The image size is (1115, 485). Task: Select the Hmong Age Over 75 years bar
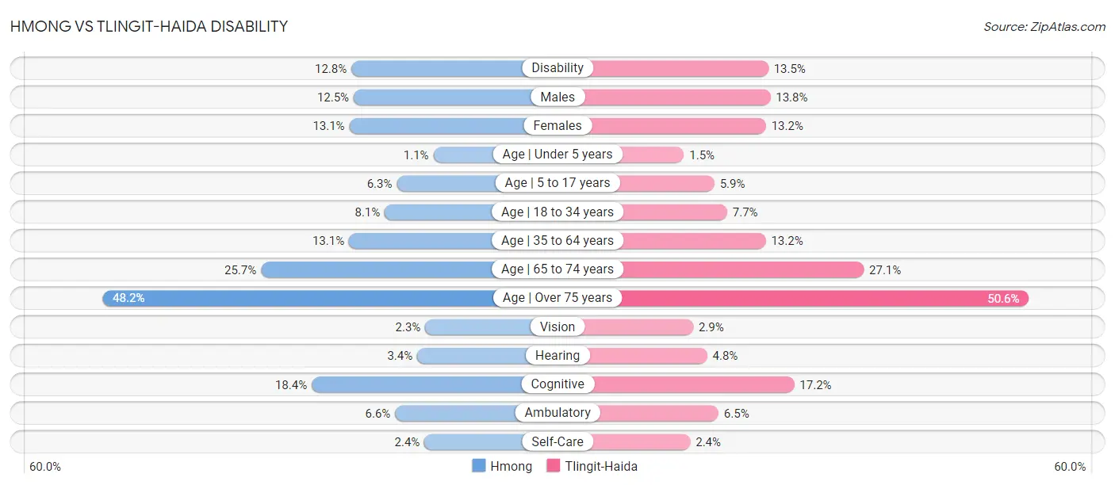click(x=330, y=298)
